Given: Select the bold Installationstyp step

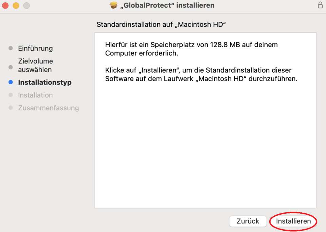Looking at the screenshot, I should pos(44,83).
